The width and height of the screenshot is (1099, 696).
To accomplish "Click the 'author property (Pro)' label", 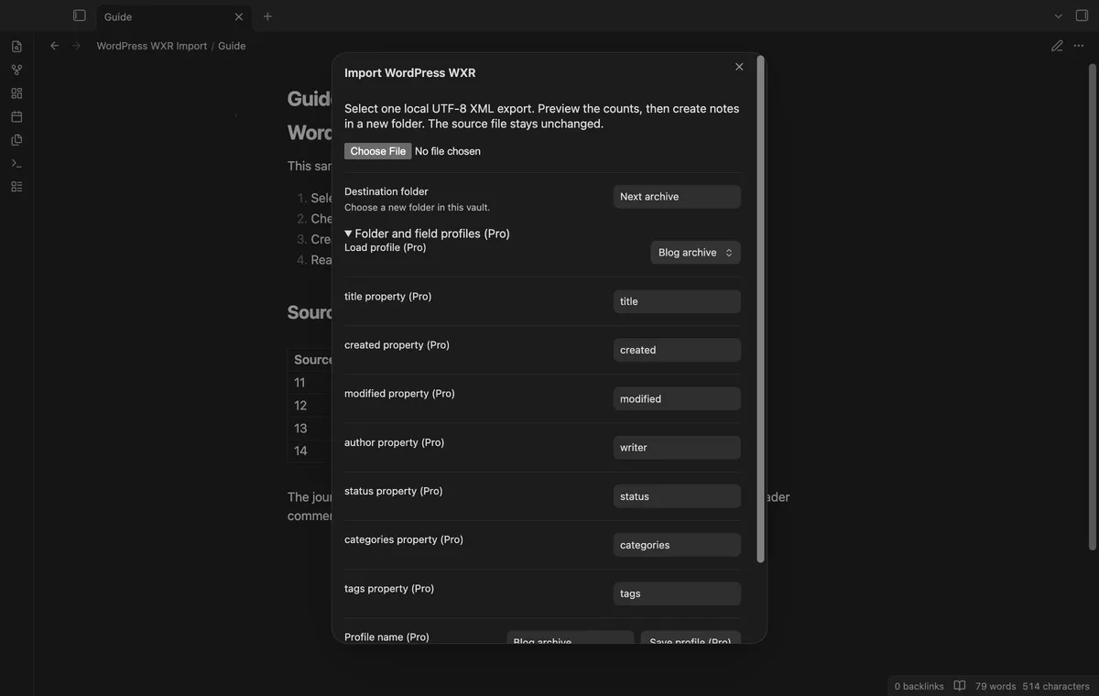I will 395,442.
